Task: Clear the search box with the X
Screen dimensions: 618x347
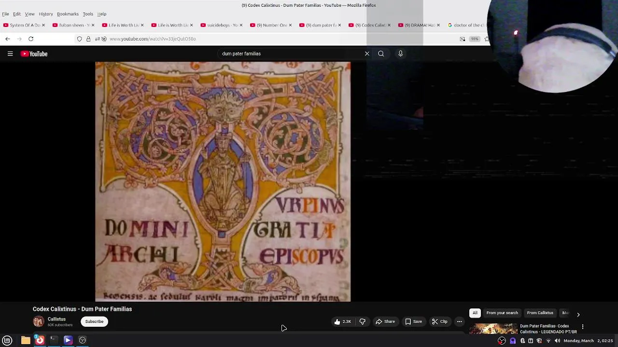Action: pos(367,53)
